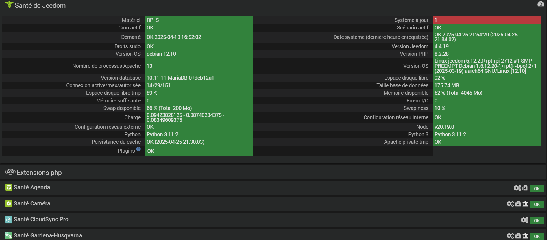
Task: Click the gears icon in Santé Gardena-Husqvarna row
Action: pyautogui.click(x=510, y=236)
